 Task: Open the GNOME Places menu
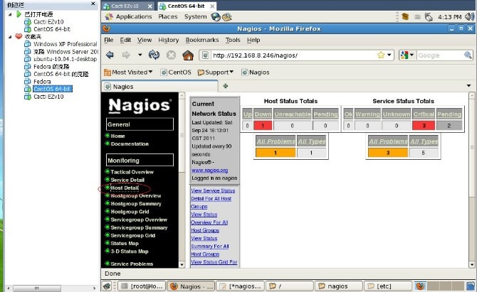(167, 16)
